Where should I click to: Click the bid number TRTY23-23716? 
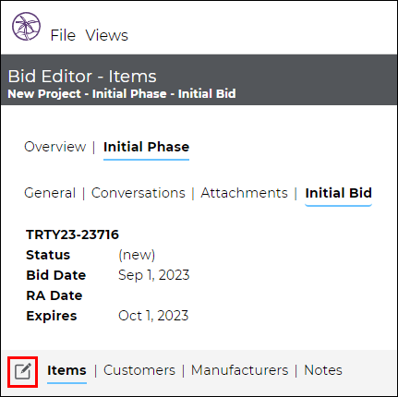click(x=73, y=235)
